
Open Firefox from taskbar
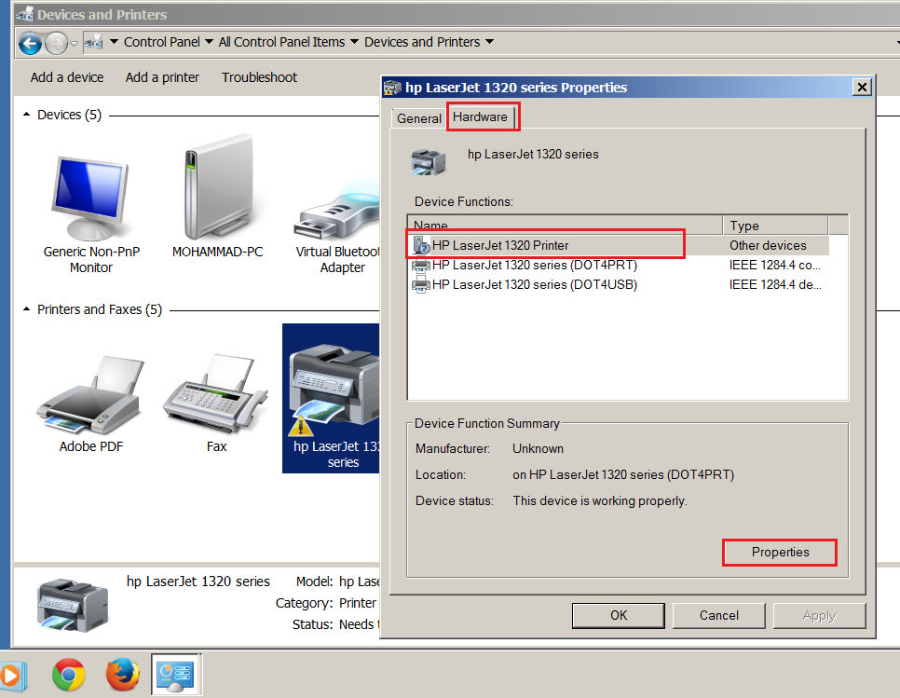pos(123,675)
